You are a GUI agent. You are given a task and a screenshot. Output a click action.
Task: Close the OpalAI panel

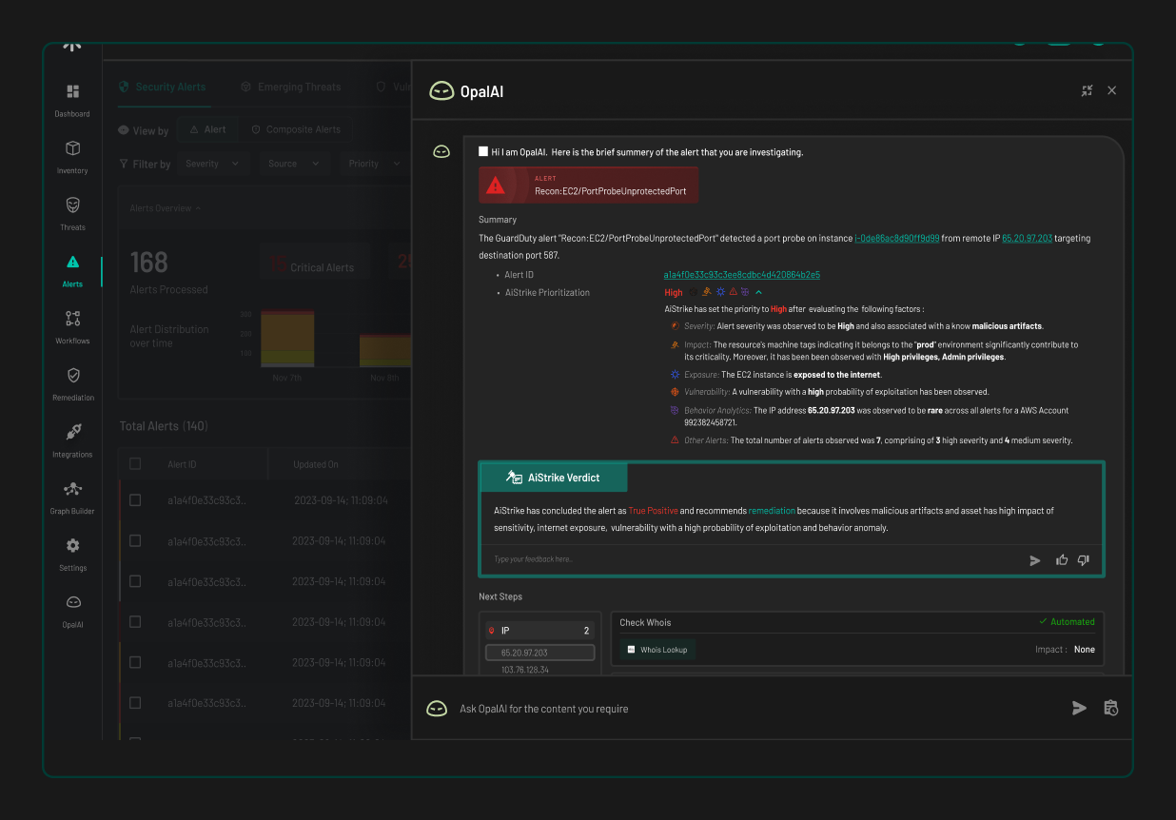(x=1112, y=90)
